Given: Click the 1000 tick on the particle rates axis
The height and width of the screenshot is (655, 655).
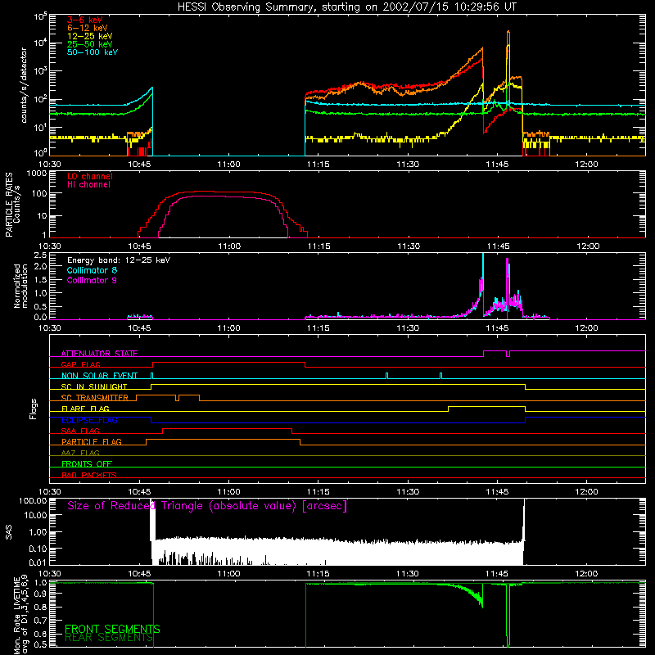Looking at the screenshot, I should (37, 174).
